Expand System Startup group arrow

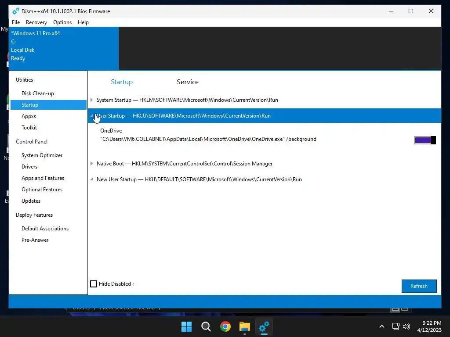91,100
